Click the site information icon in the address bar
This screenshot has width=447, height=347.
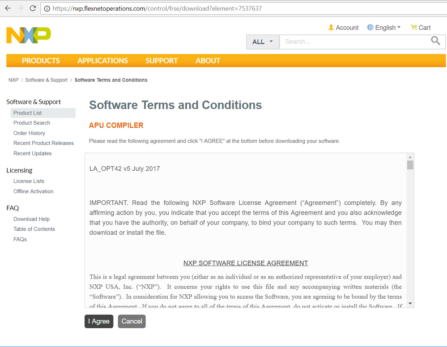[x=47, y=8]
